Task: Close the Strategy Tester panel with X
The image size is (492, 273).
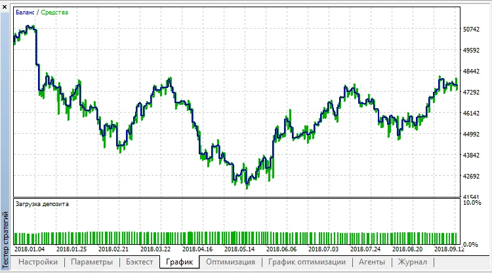Action: [5, 7]
